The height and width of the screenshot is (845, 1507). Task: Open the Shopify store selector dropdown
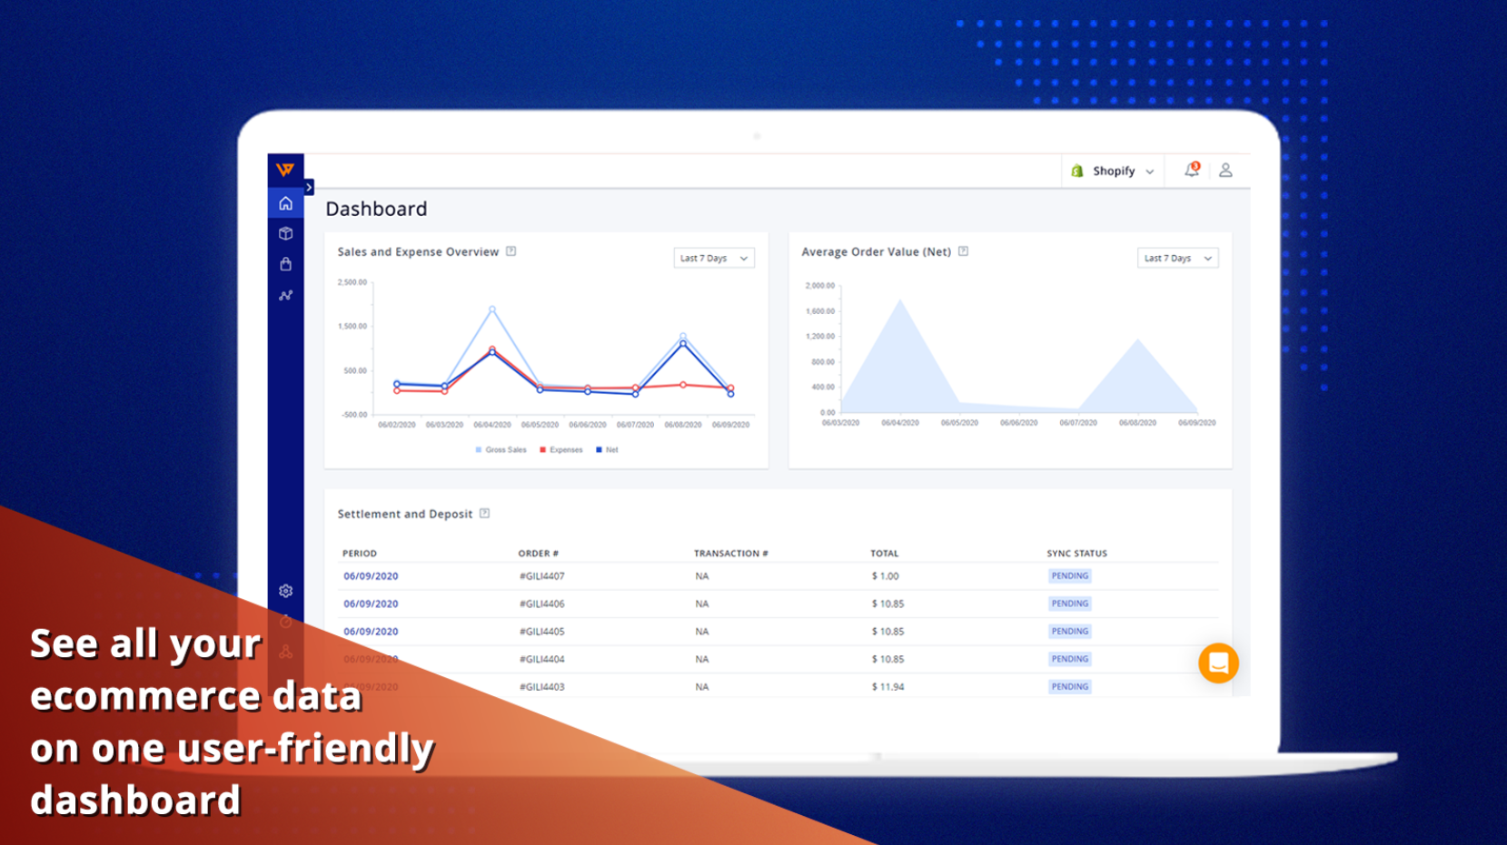point(1112,171)
